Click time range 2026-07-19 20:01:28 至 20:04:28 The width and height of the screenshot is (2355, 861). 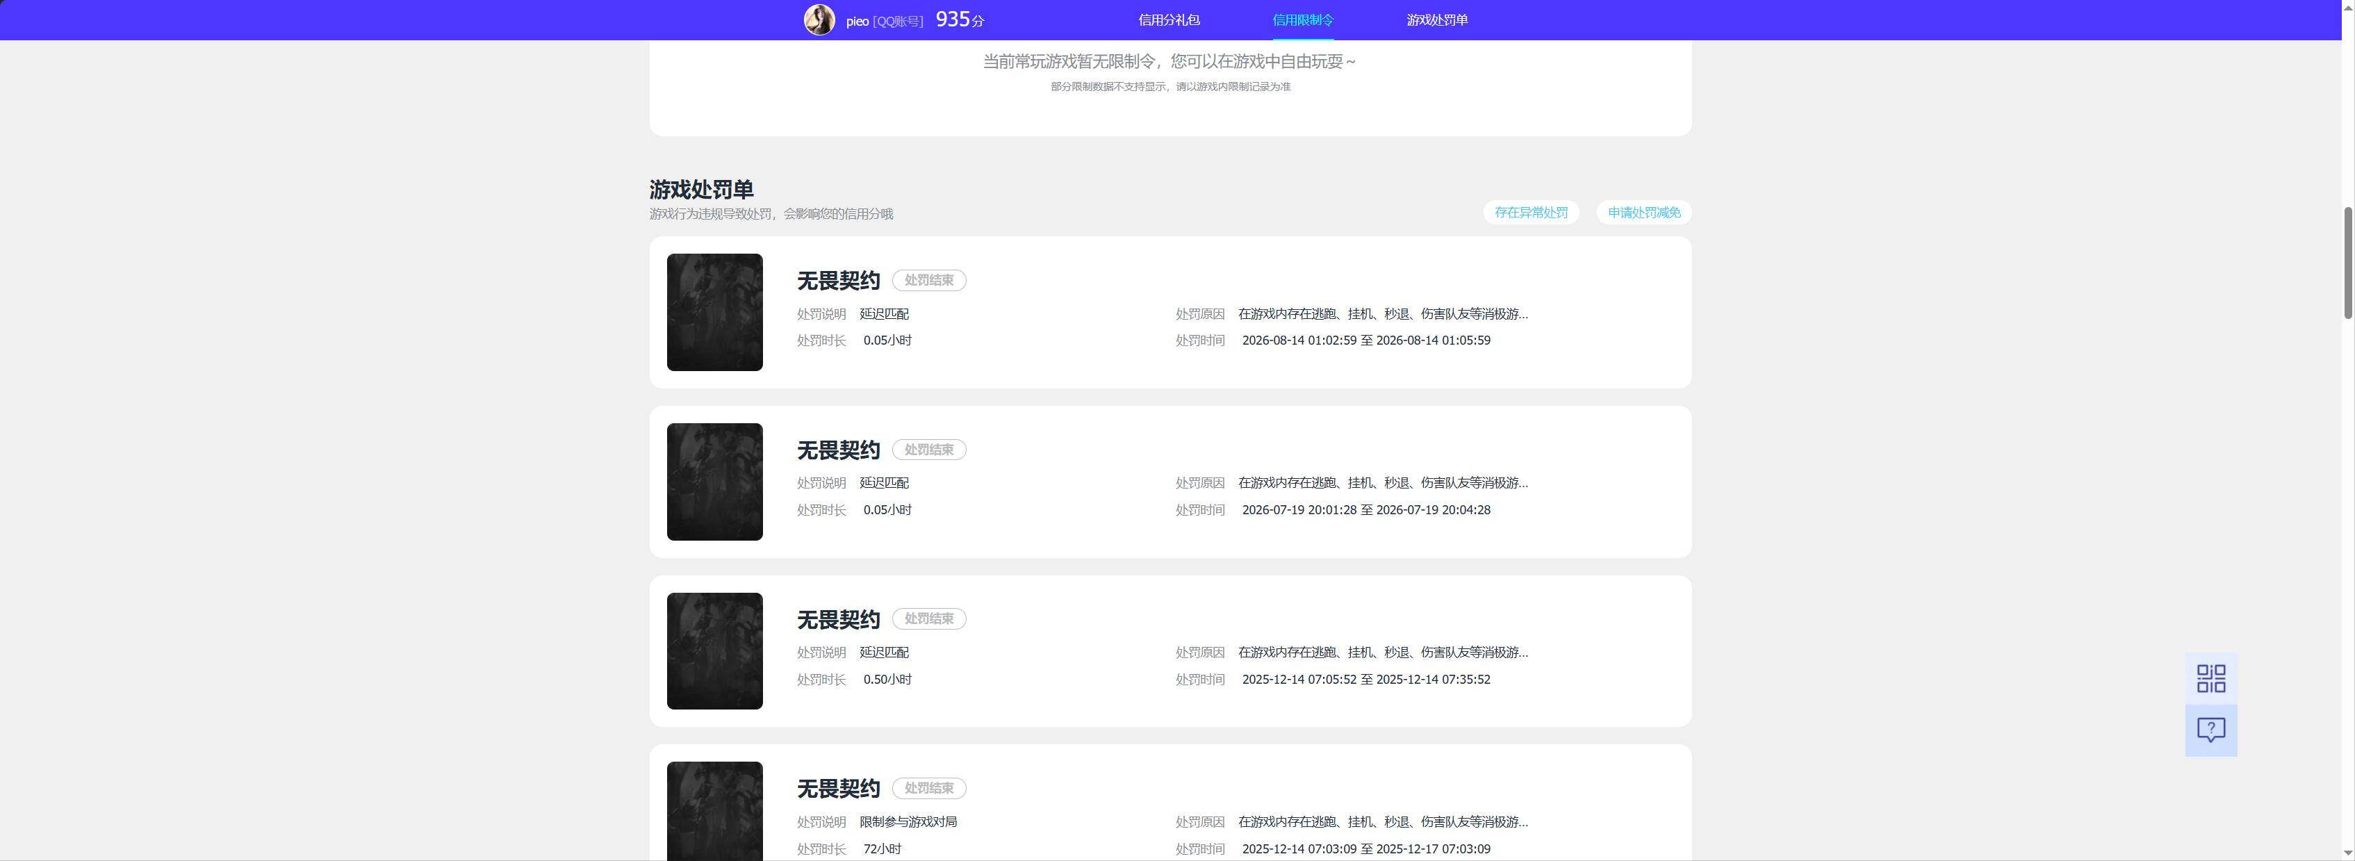pos(1366,510)
